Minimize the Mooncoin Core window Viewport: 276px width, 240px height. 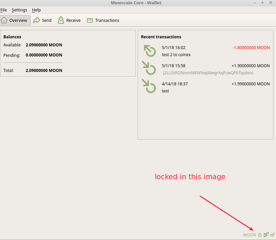(254, 3)
